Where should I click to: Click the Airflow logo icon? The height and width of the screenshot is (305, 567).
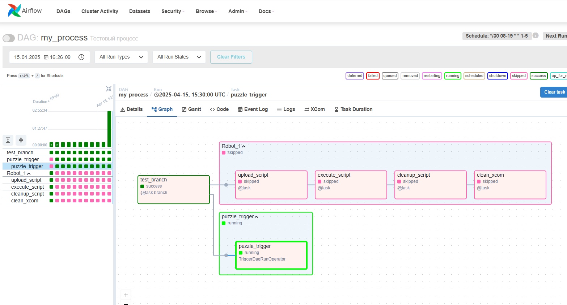tap(14, 10)
